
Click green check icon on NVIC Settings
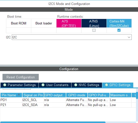tap(76, 85)
